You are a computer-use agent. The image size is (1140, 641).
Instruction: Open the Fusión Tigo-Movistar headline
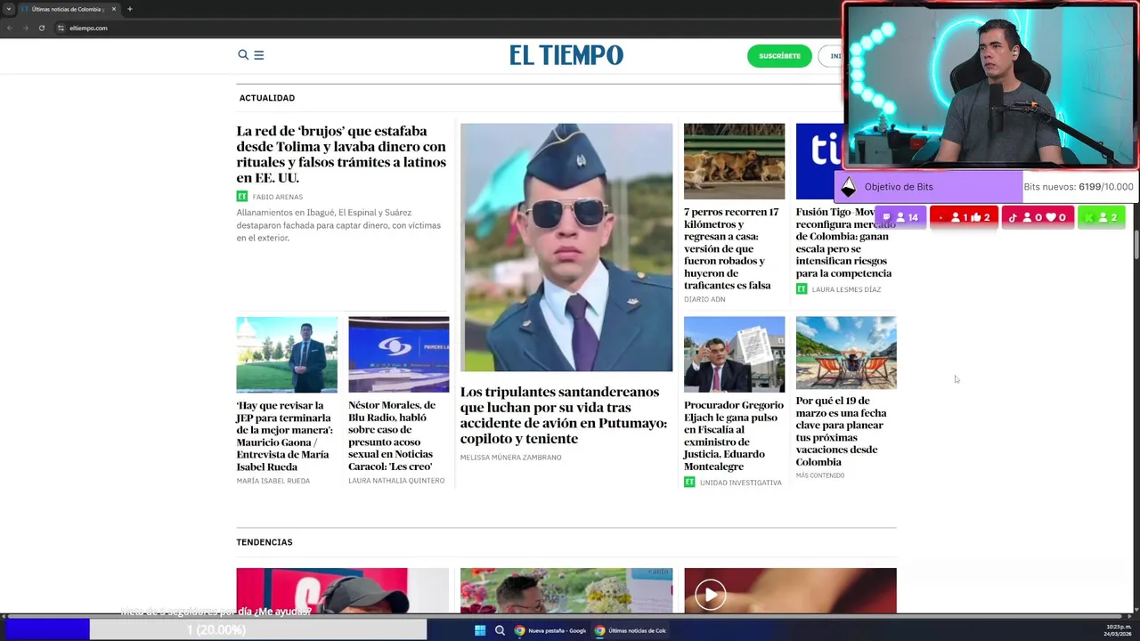(x=843, y=242)
